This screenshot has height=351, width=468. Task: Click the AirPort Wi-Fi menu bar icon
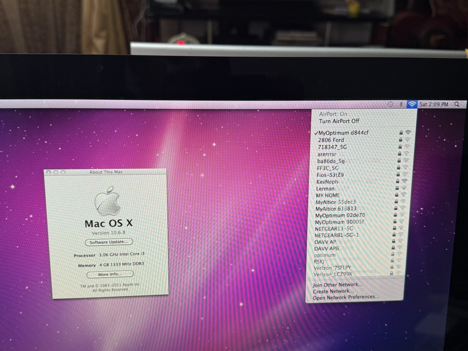pyautogui.click(x=411, y=104)
